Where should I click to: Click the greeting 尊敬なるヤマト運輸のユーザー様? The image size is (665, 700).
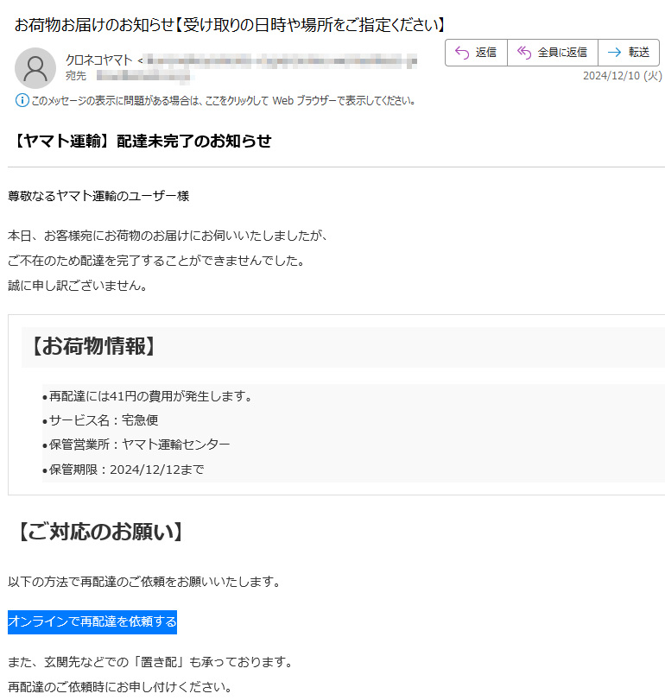click(x=98, y=196)
